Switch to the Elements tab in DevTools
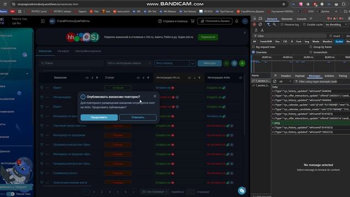The height and width of the screenshot is (197, 350). [287, 19]
